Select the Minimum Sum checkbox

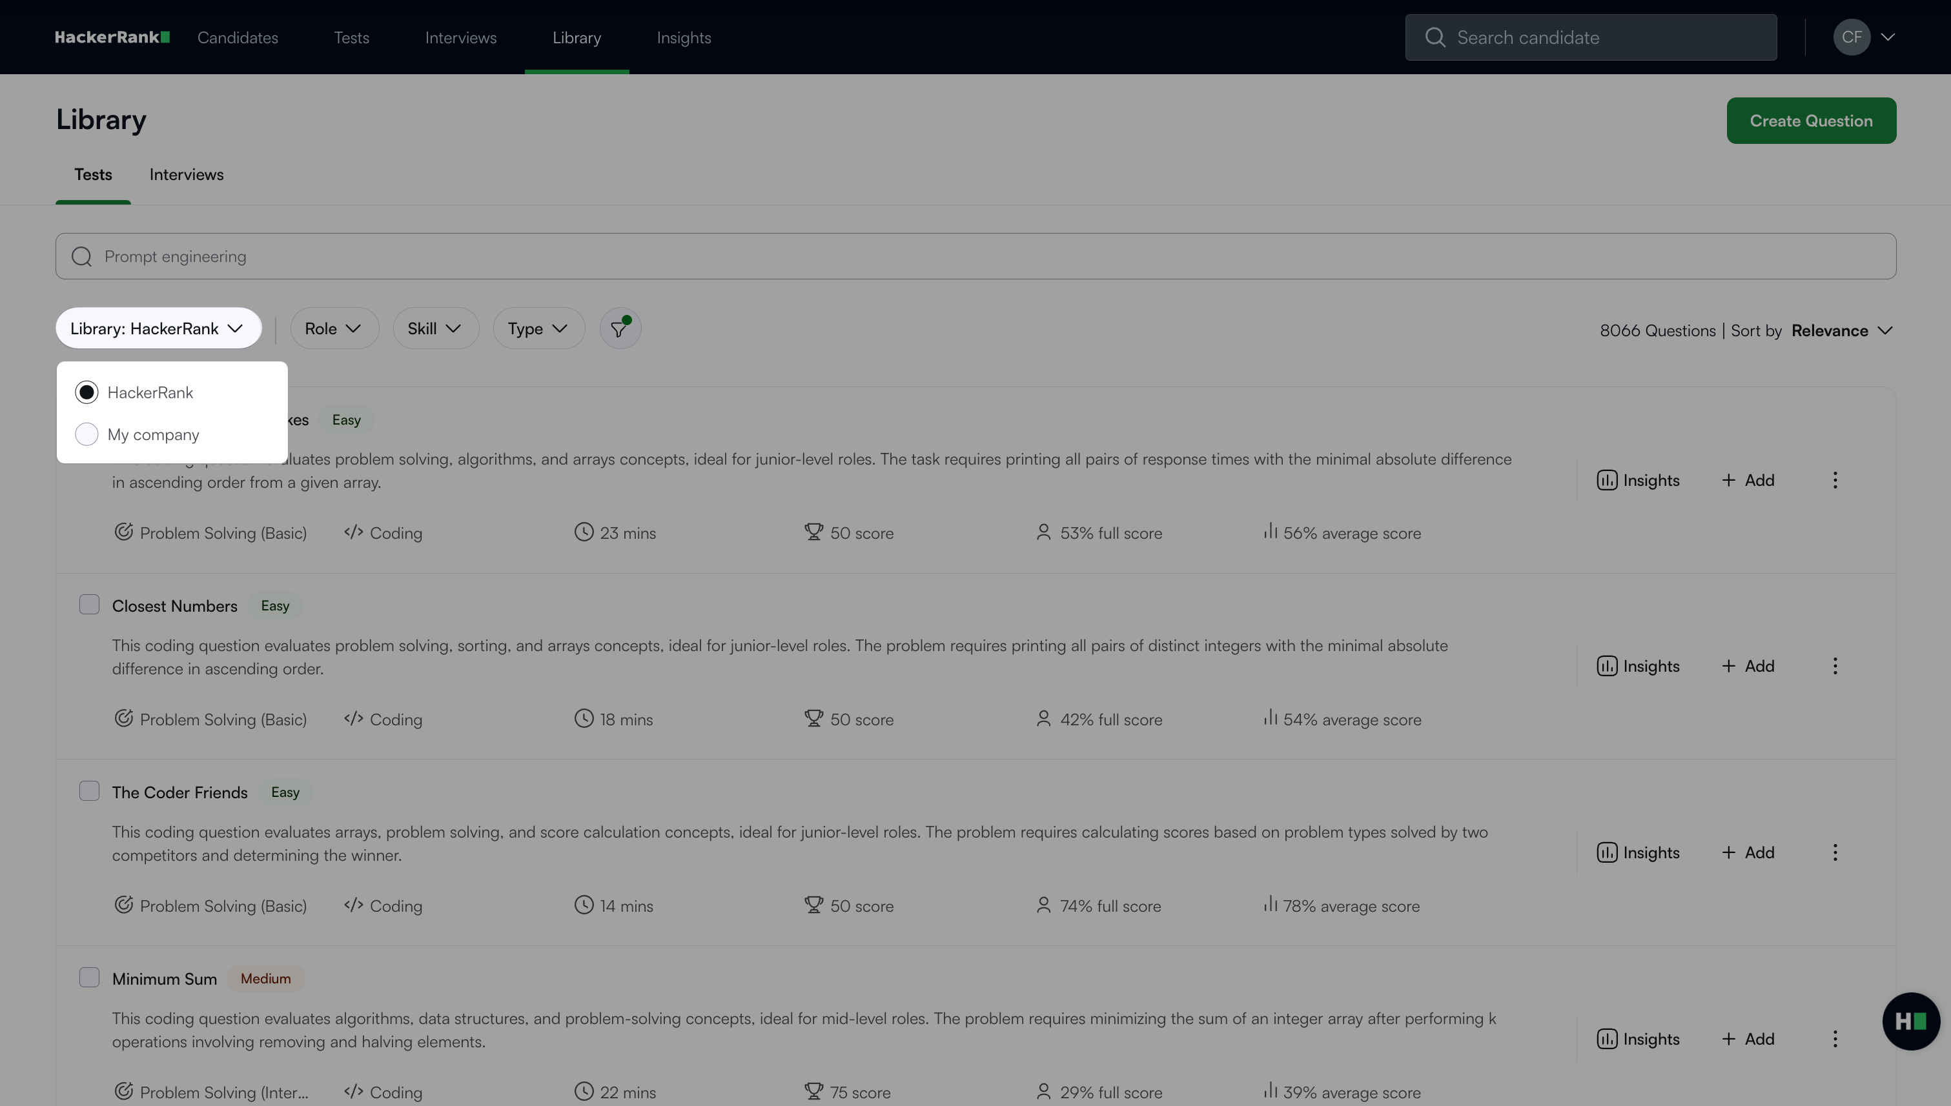(x=90, y=978)
